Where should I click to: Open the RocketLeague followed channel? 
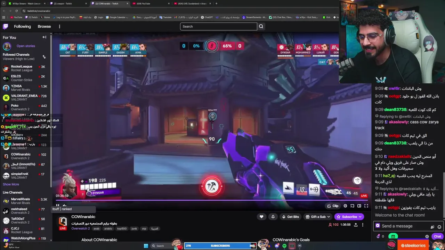25,68
